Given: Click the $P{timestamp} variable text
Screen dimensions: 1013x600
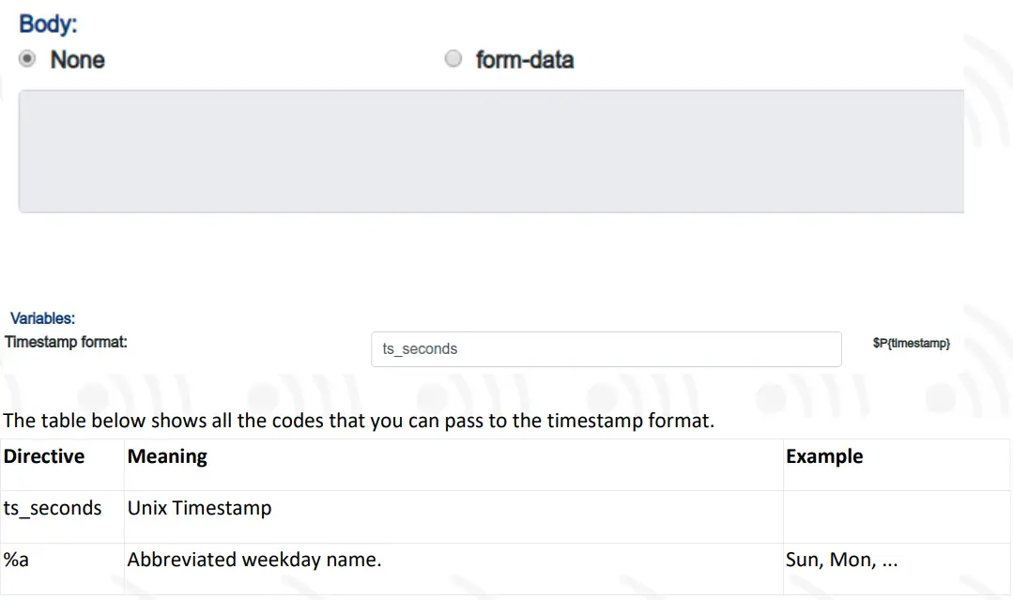Looking at the screenshot, I should coord(911,344).
